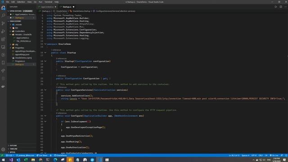Click the remote window indicator in status bar
Screen dimensions: 288x162
point(2,155)
